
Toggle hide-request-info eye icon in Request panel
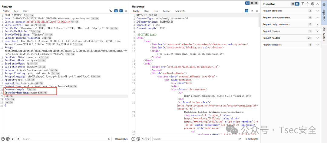[111, 11]
